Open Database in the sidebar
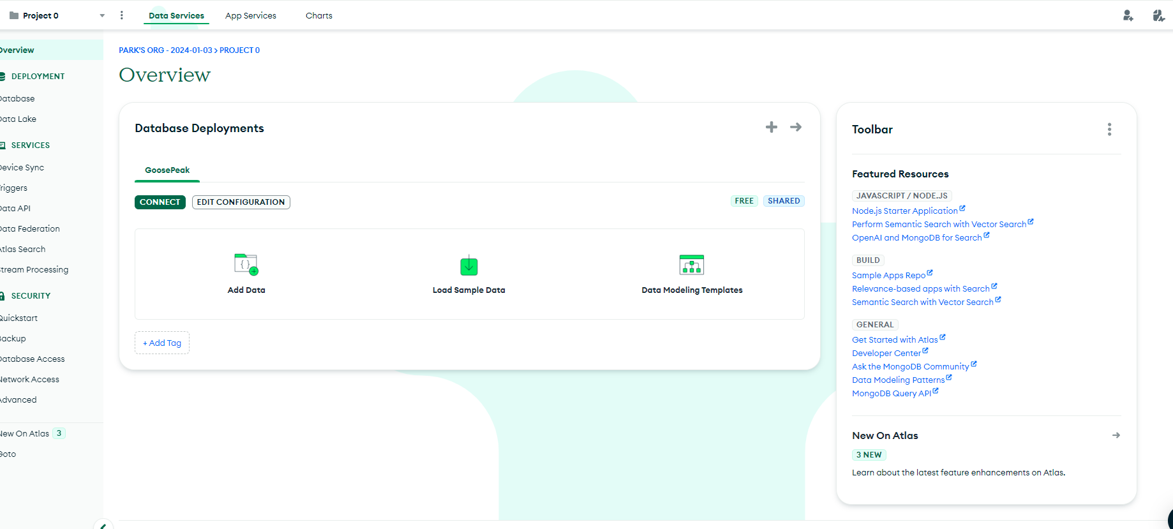 pos(18,98)
